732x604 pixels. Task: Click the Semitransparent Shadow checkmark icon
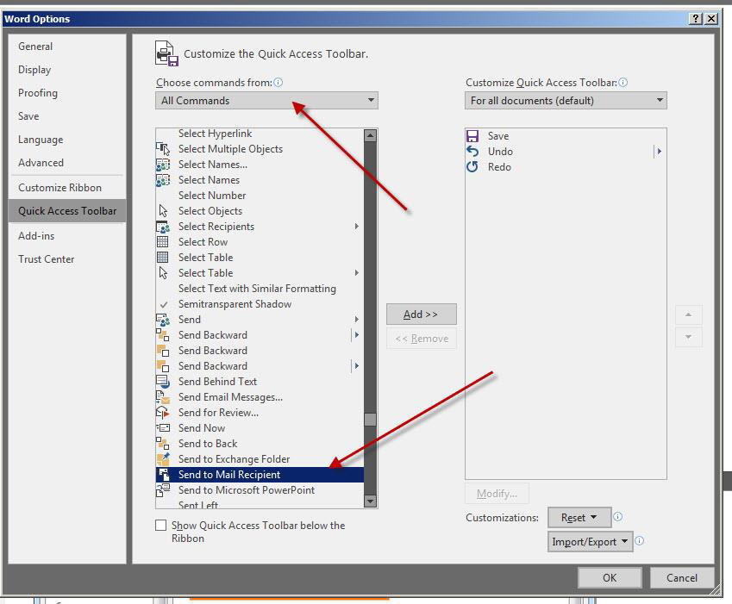point(164,304)
